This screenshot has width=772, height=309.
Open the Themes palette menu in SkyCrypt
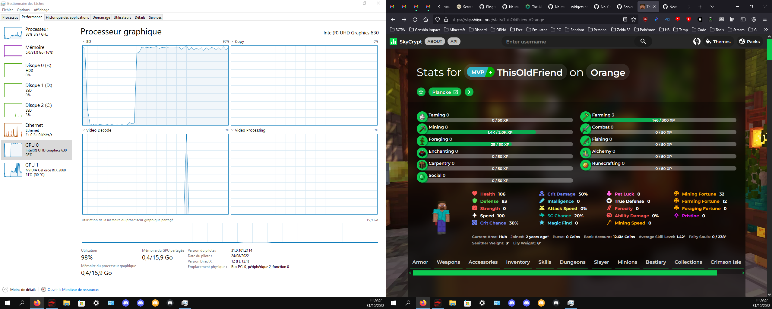(x=718, y=42)
